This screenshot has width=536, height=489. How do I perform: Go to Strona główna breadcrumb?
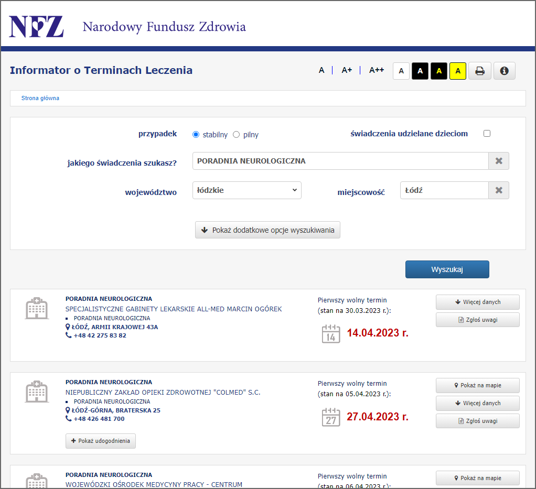40,98
